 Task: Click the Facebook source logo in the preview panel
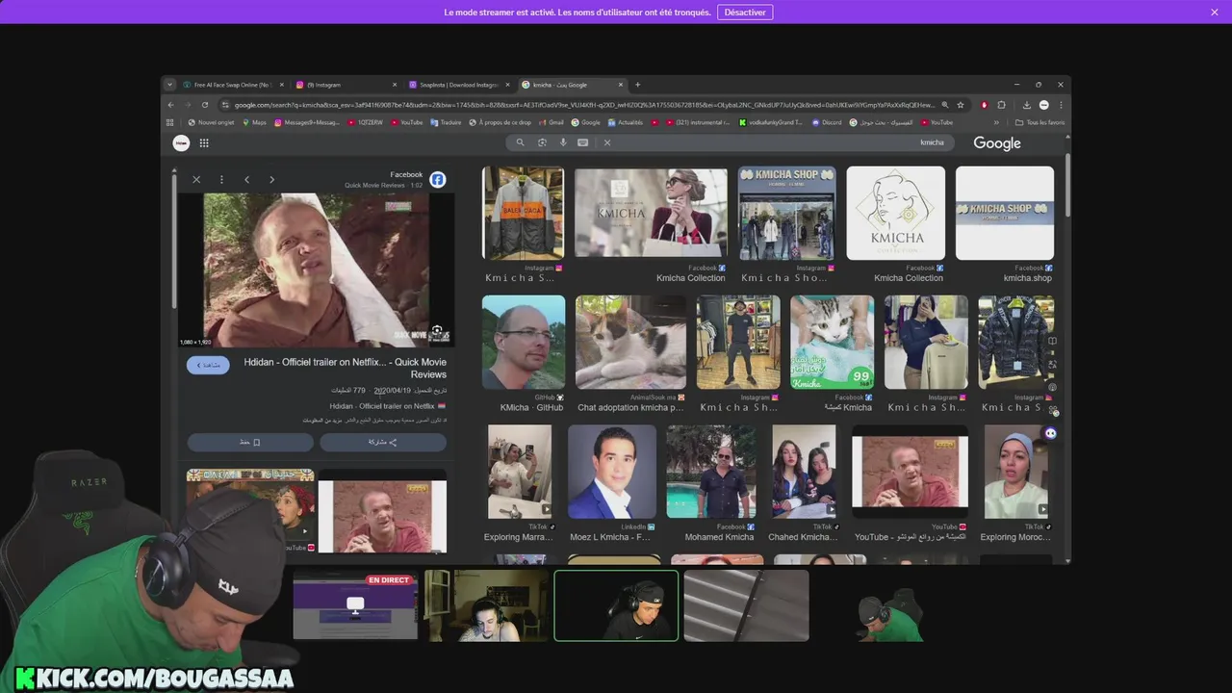coord(437,179)
